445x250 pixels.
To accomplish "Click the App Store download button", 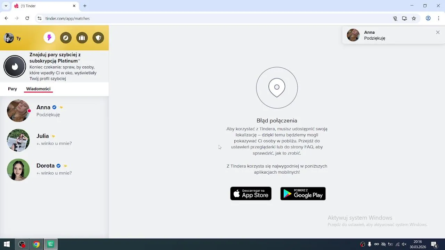I will pyautogui.click(x=251, y=193).
